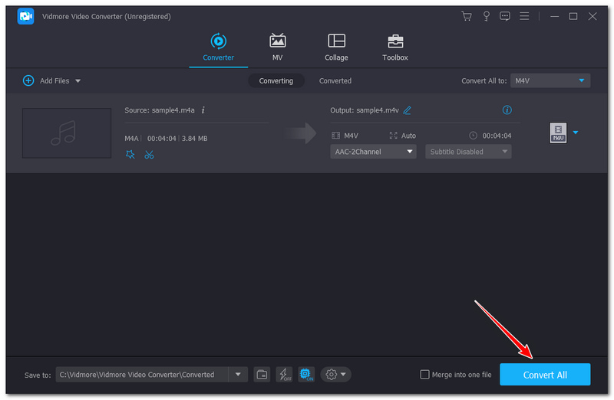View source file info for sample4.m4a
Viewport: 614px width, 400px height.
[203, 110]
